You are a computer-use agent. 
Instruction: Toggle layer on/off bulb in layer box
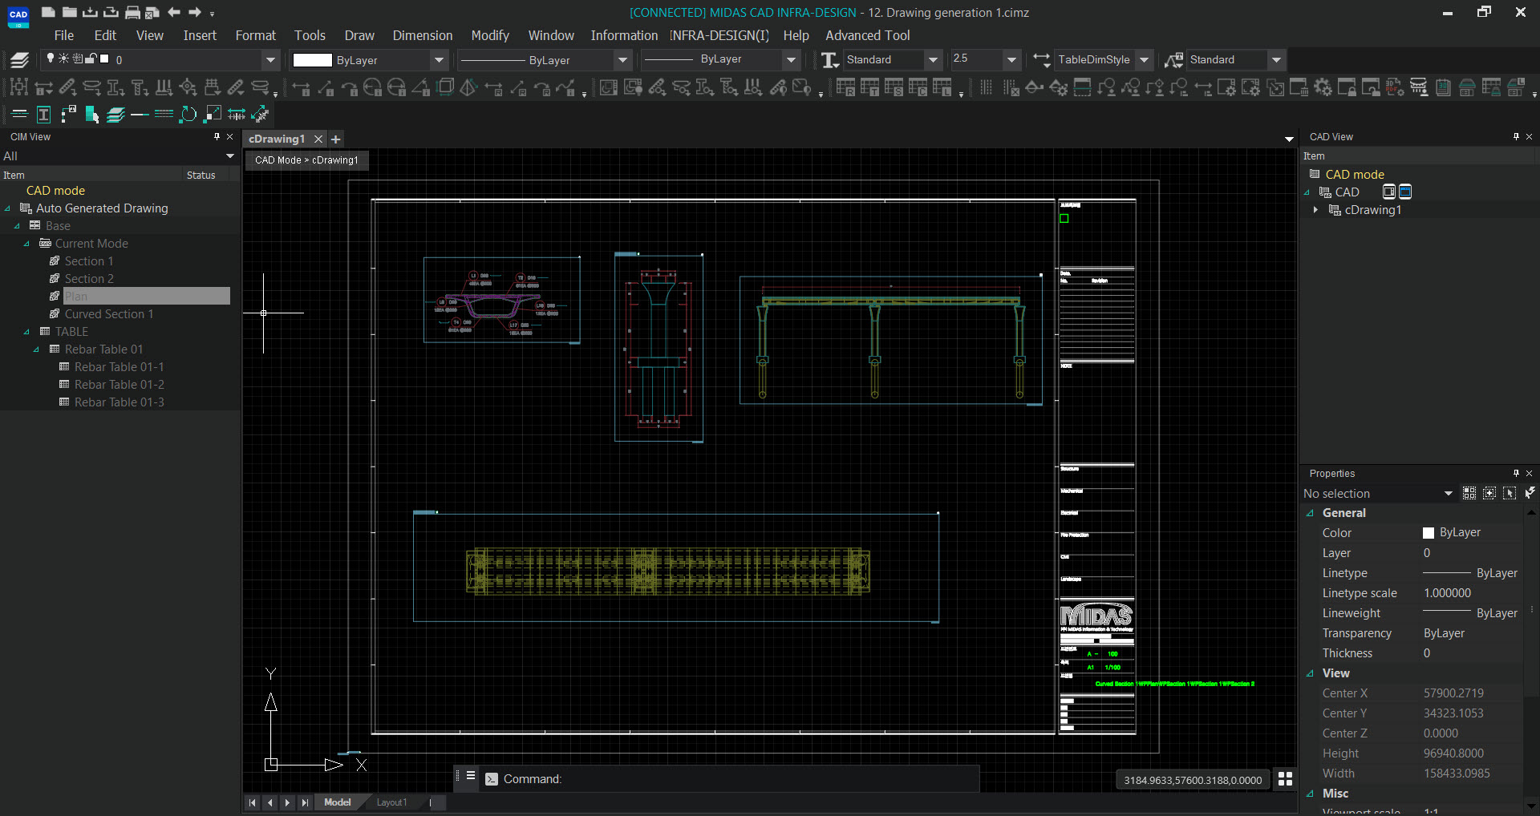pos(51,59)
